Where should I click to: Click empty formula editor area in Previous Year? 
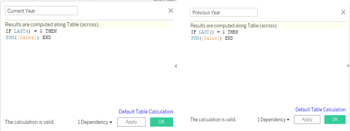268,73
